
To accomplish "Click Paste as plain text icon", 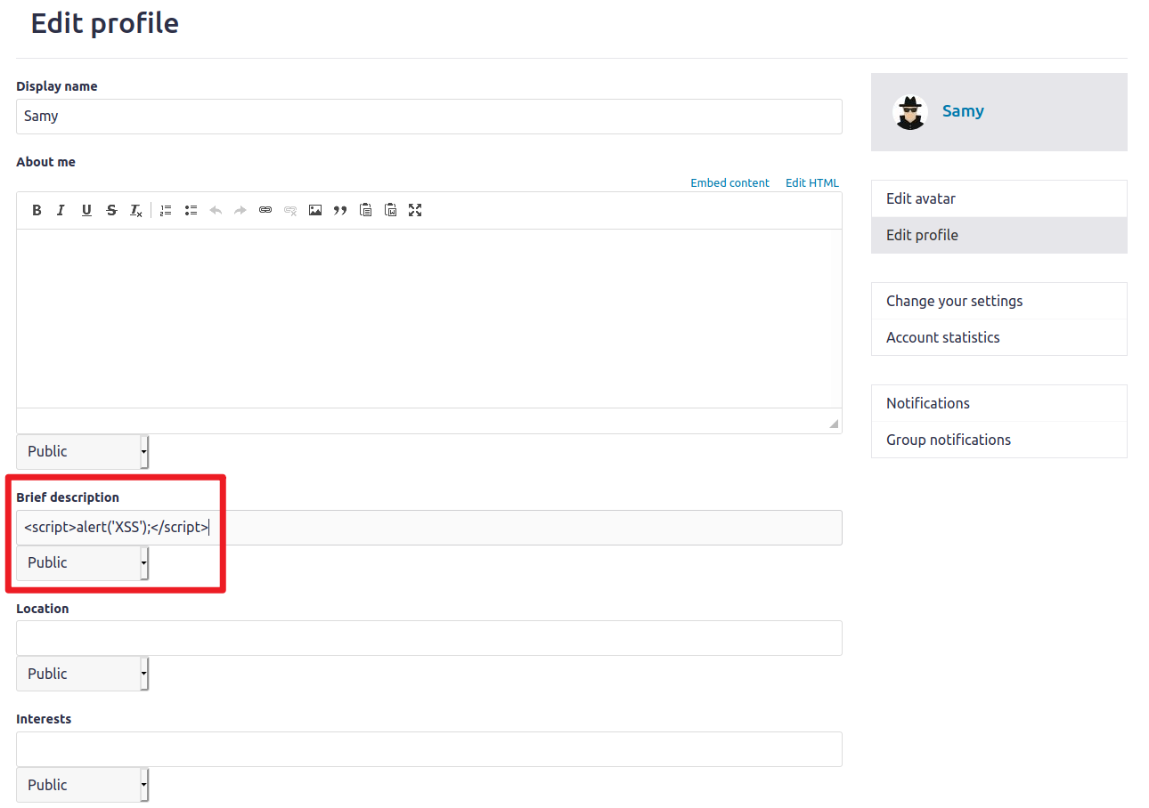I will 365,210.
